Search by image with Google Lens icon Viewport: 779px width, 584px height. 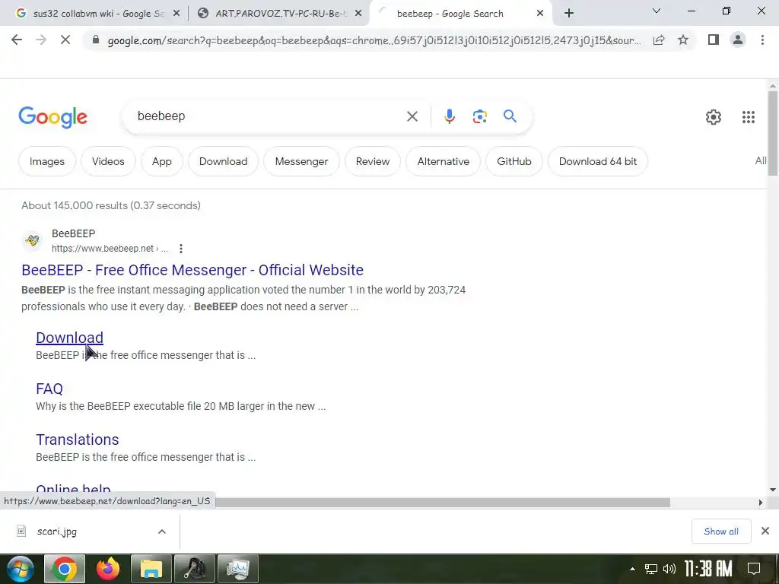tap(479, 116)
